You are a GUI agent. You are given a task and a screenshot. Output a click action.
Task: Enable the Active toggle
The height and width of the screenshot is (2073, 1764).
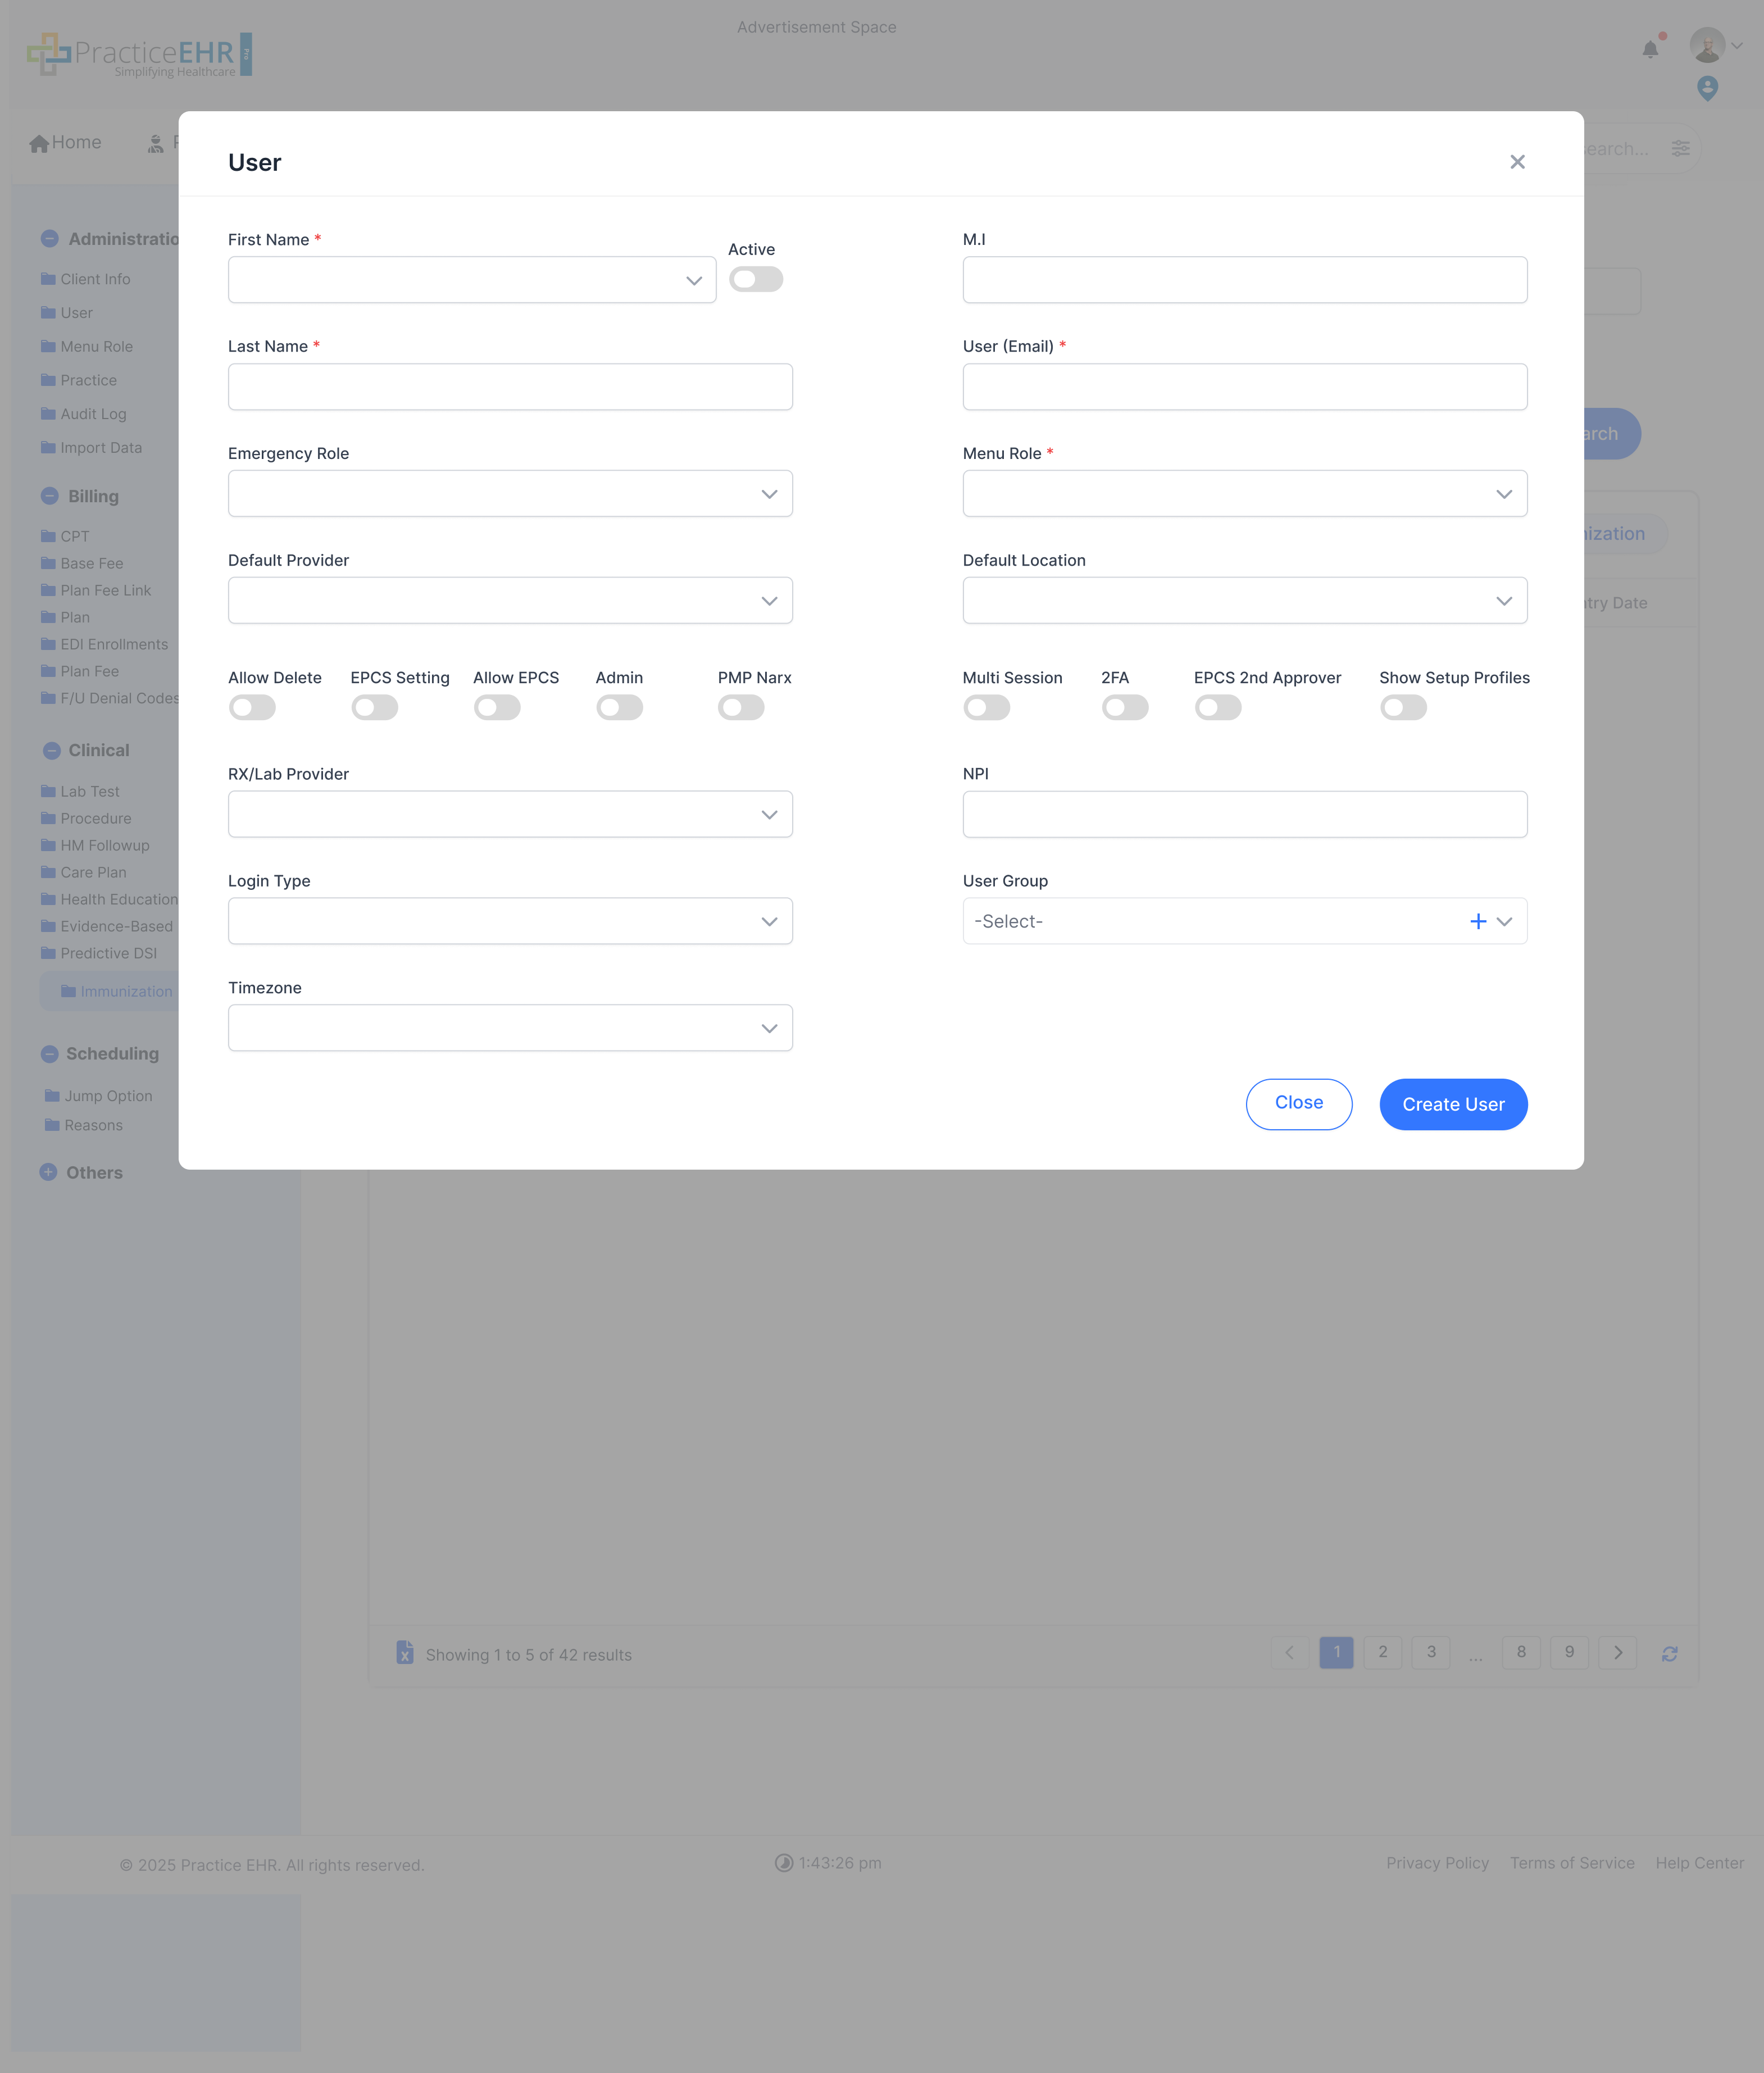pyautogui.click(x=756, y=279)
